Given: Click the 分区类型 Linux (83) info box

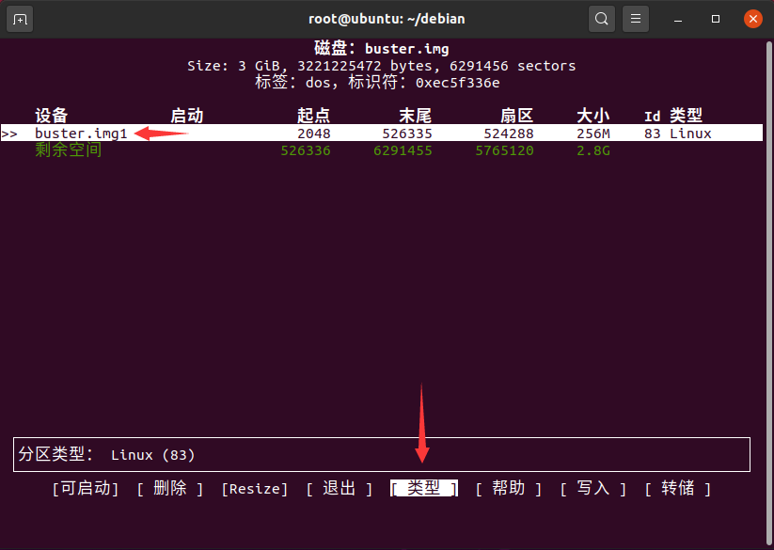Looking at the screenshot, I should (x=381, y=454).
